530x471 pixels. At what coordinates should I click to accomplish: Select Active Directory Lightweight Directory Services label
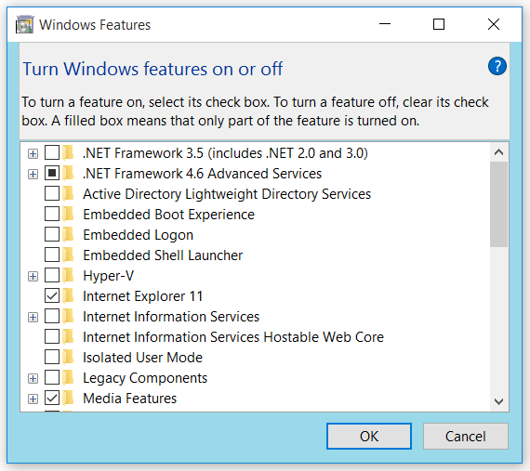tap(227, 194)
